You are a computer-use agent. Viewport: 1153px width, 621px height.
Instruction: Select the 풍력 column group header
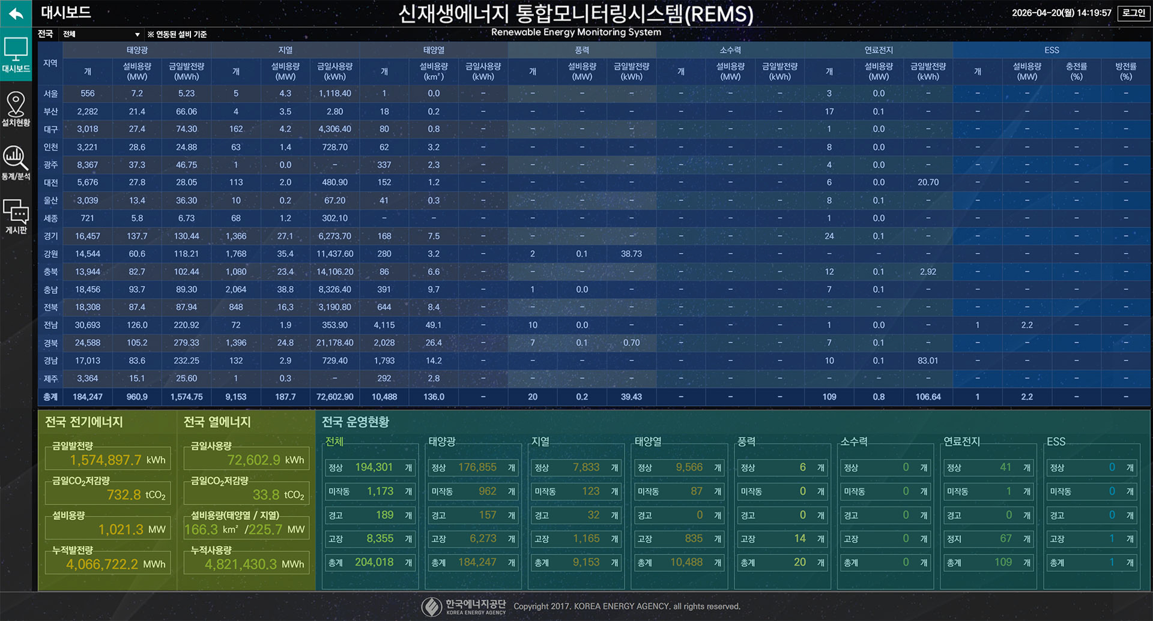[x=582, y=50]
